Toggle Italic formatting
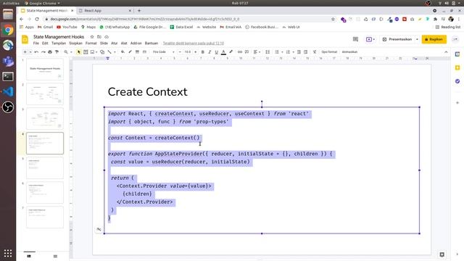Screen dimensions: 464x261 click(210, 52)
